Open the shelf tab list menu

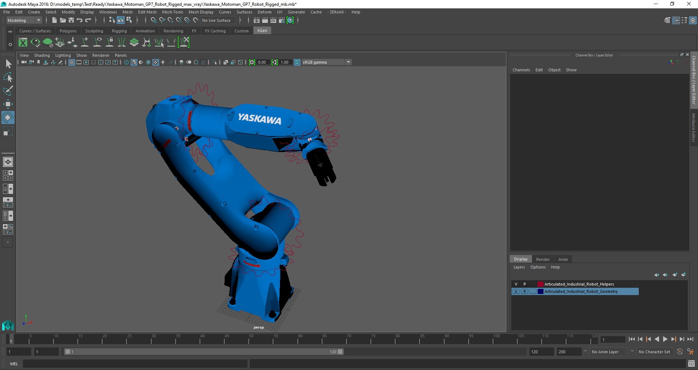tap(10, 31)
